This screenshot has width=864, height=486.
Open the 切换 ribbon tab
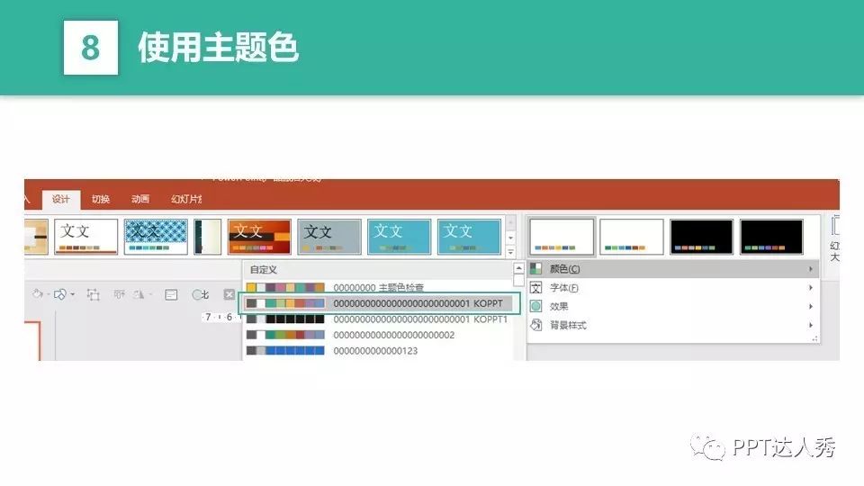tap(100, 200)
